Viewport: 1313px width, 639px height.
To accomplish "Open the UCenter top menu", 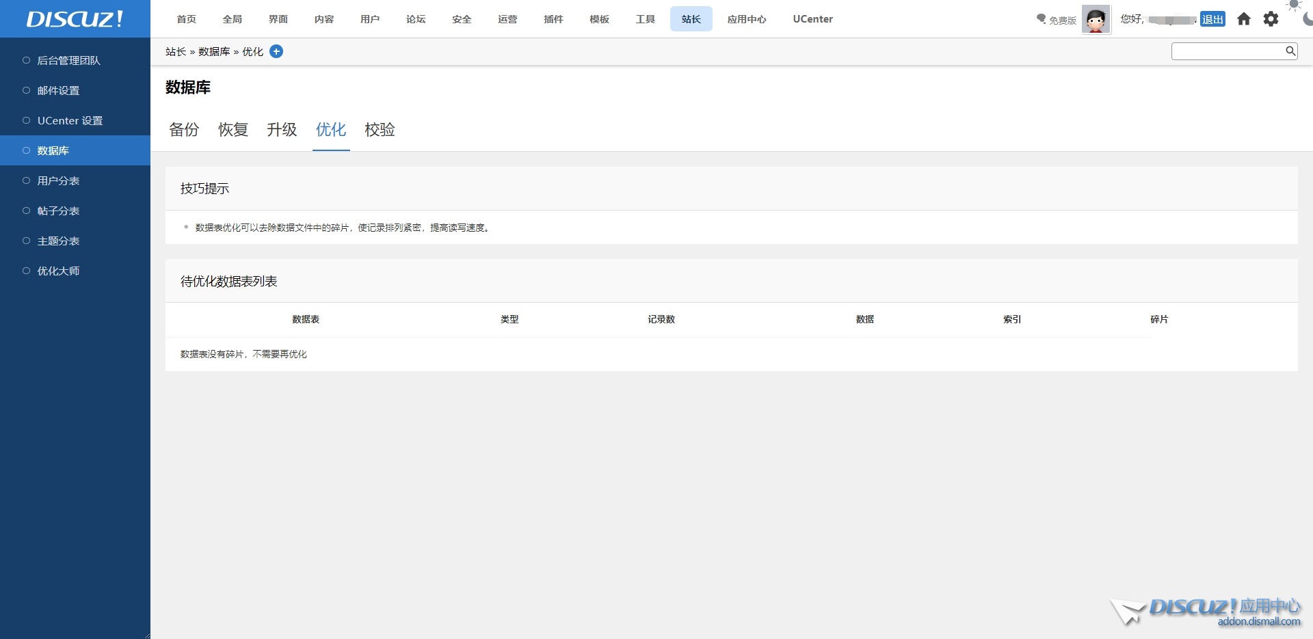I will 813,19.
